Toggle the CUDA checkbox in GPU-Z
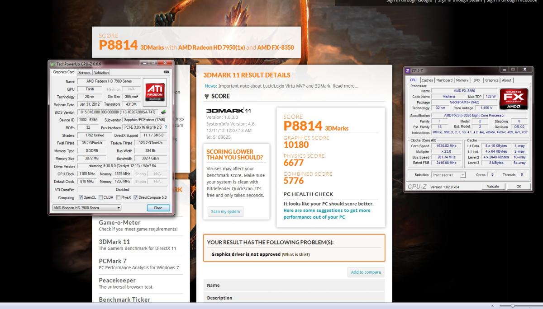This screenshot has width=543, height=309. [x=100, y=197]
